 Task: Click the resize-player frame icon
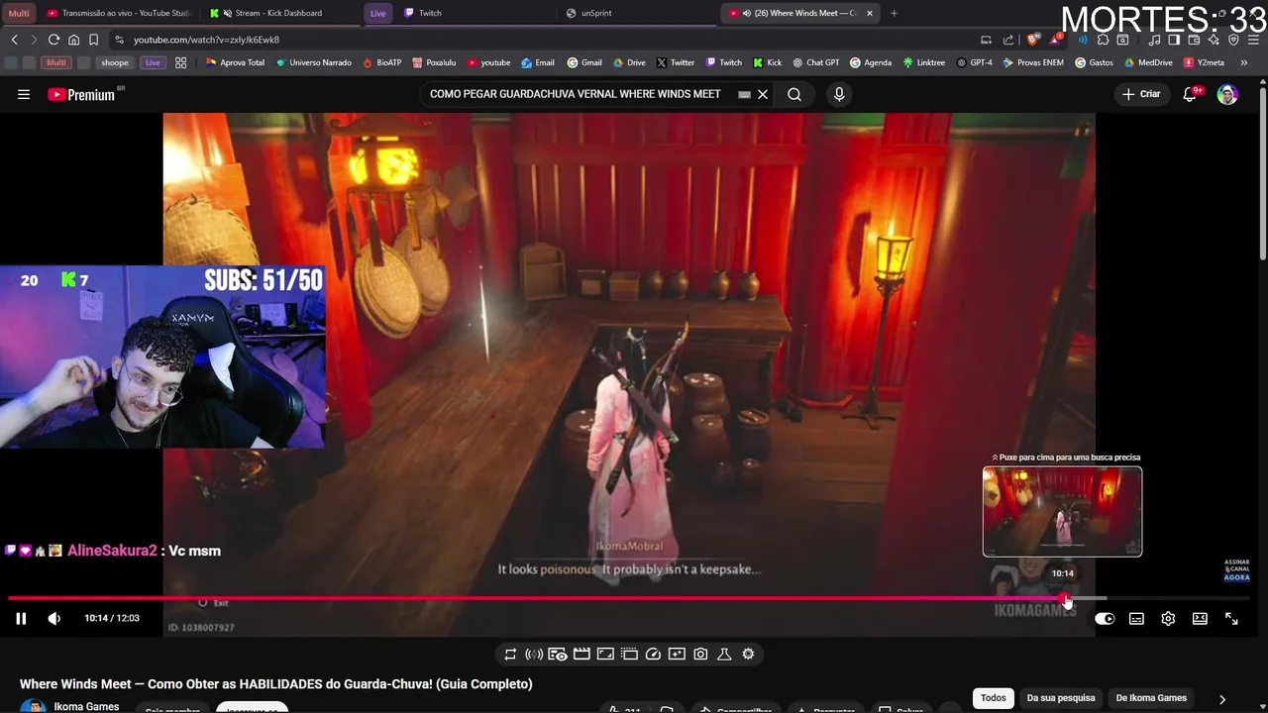tap(605, 654)
